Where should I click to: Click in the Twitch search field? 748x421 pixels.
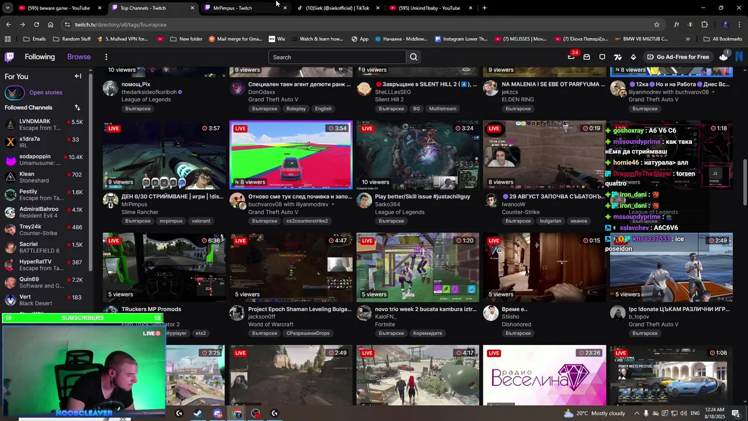point(337,57)
